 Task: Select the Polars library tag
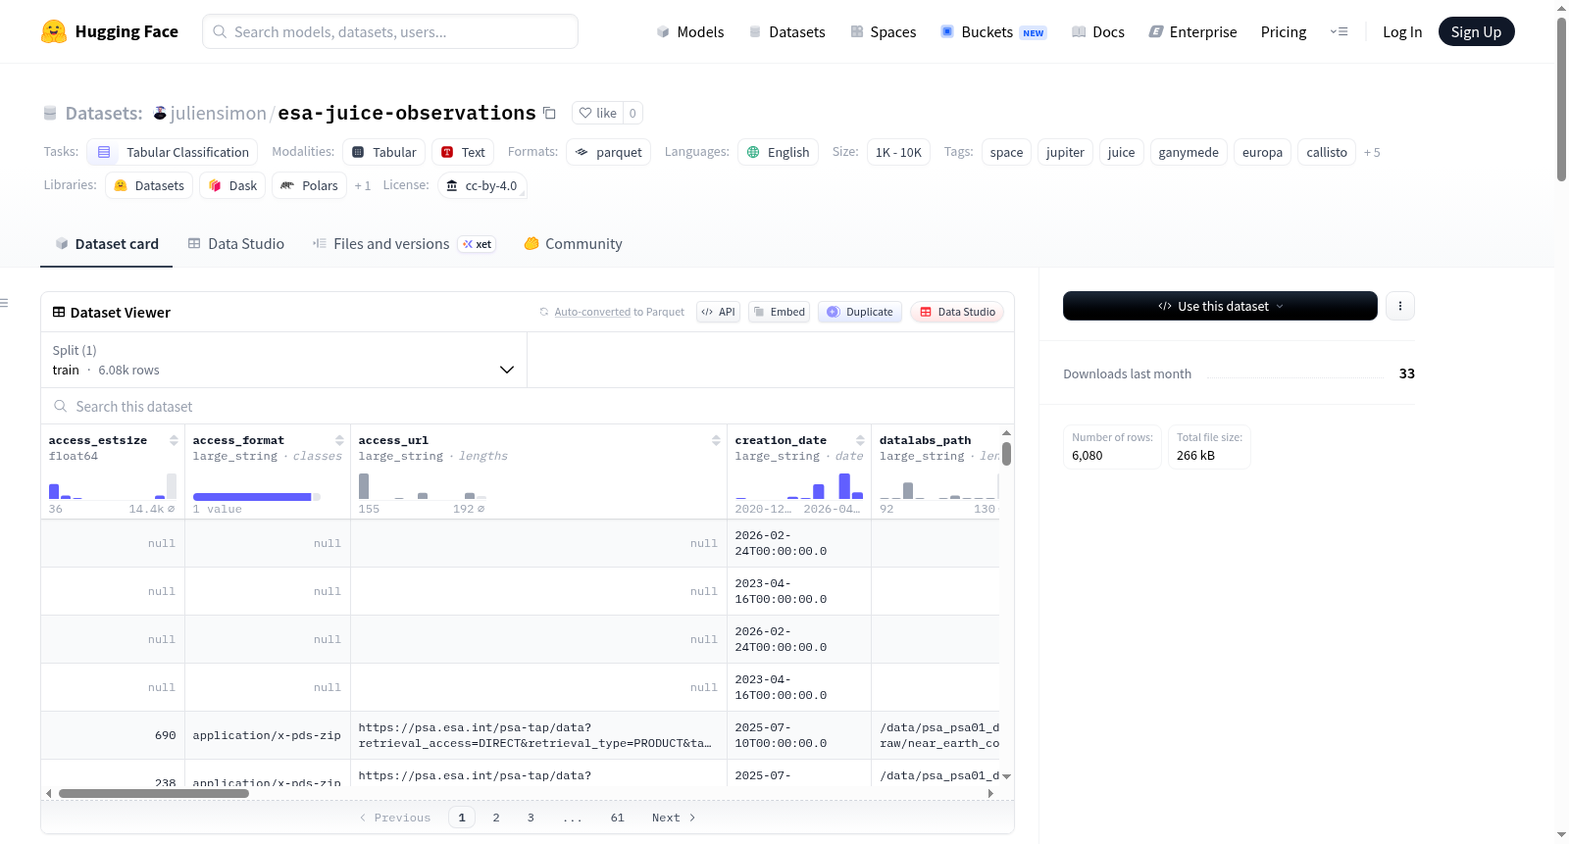pyautogui.click(x=309, y=185)
